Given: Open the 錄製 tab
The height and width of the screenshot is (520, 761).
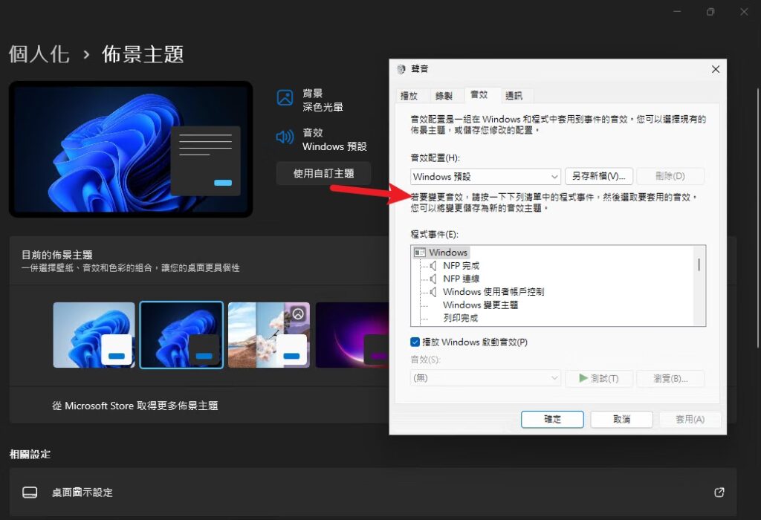Looking at the screenshot, I should (444, 95).
